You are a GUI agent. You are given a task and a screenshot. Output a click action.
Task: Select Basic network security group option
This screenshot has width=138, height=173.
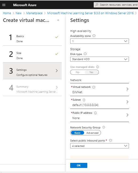click(x=77, y=133)
